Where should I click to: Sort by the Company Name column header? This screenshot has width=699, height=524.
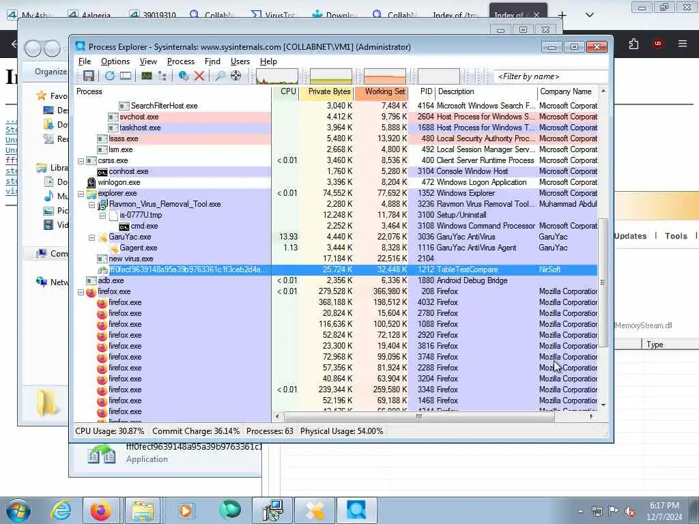point(567,92)
